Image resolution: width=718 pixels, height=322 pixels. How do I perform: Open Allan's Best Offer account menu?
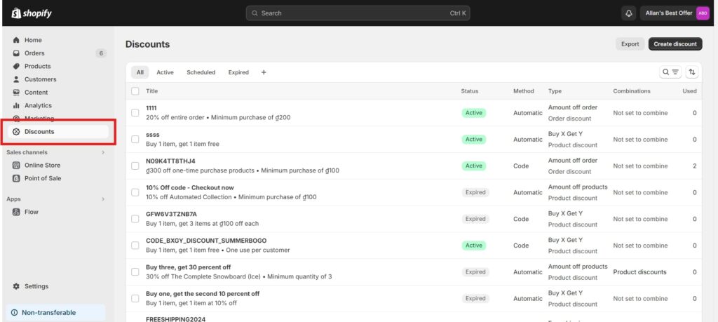tap(674, 13)
